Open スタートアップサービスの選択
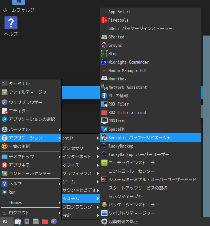This screenshot has height=226, width=210. click(x=151, y=188)
